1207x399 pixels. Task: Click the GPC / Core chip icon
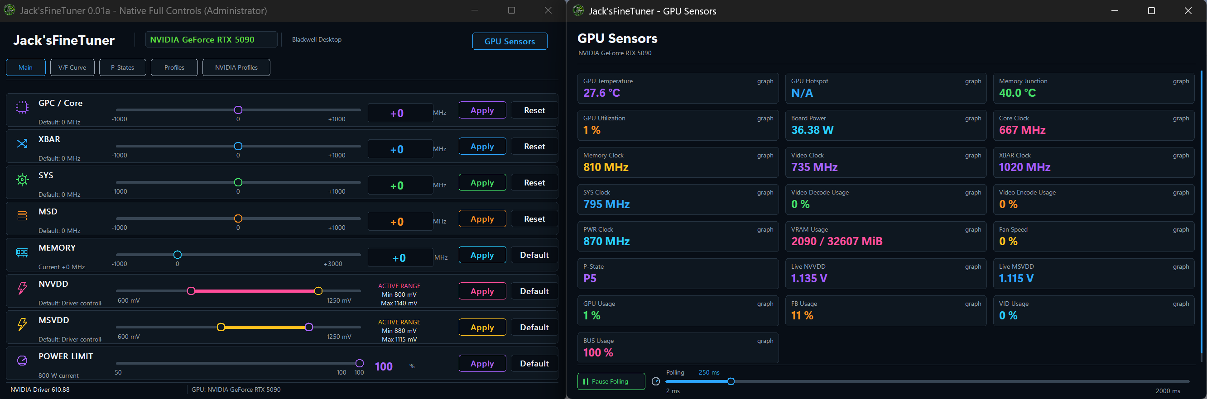22,107
